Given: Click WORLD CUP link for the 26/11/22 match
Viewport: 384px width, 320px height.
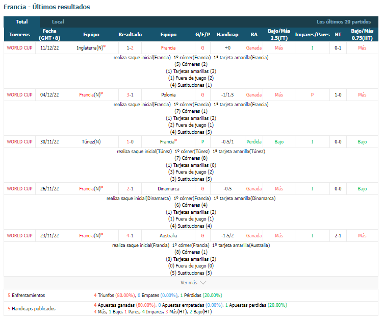Looking at the screenshot, I should pos(19,189).
